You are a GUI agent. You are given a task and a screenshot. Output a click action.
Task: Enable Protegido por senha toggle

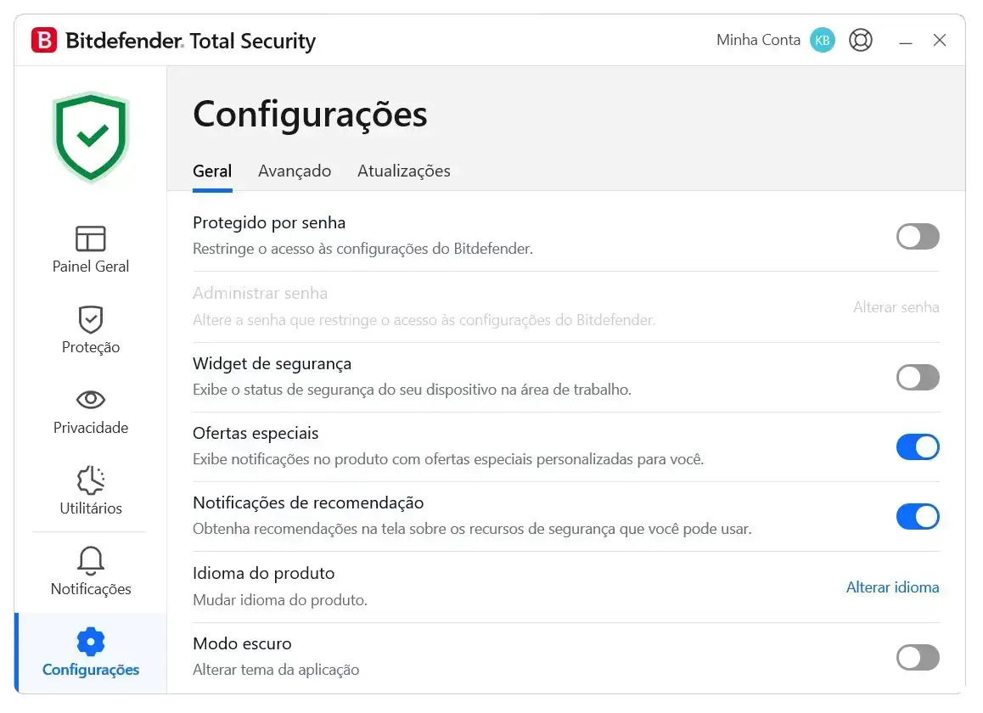(918, 237)
